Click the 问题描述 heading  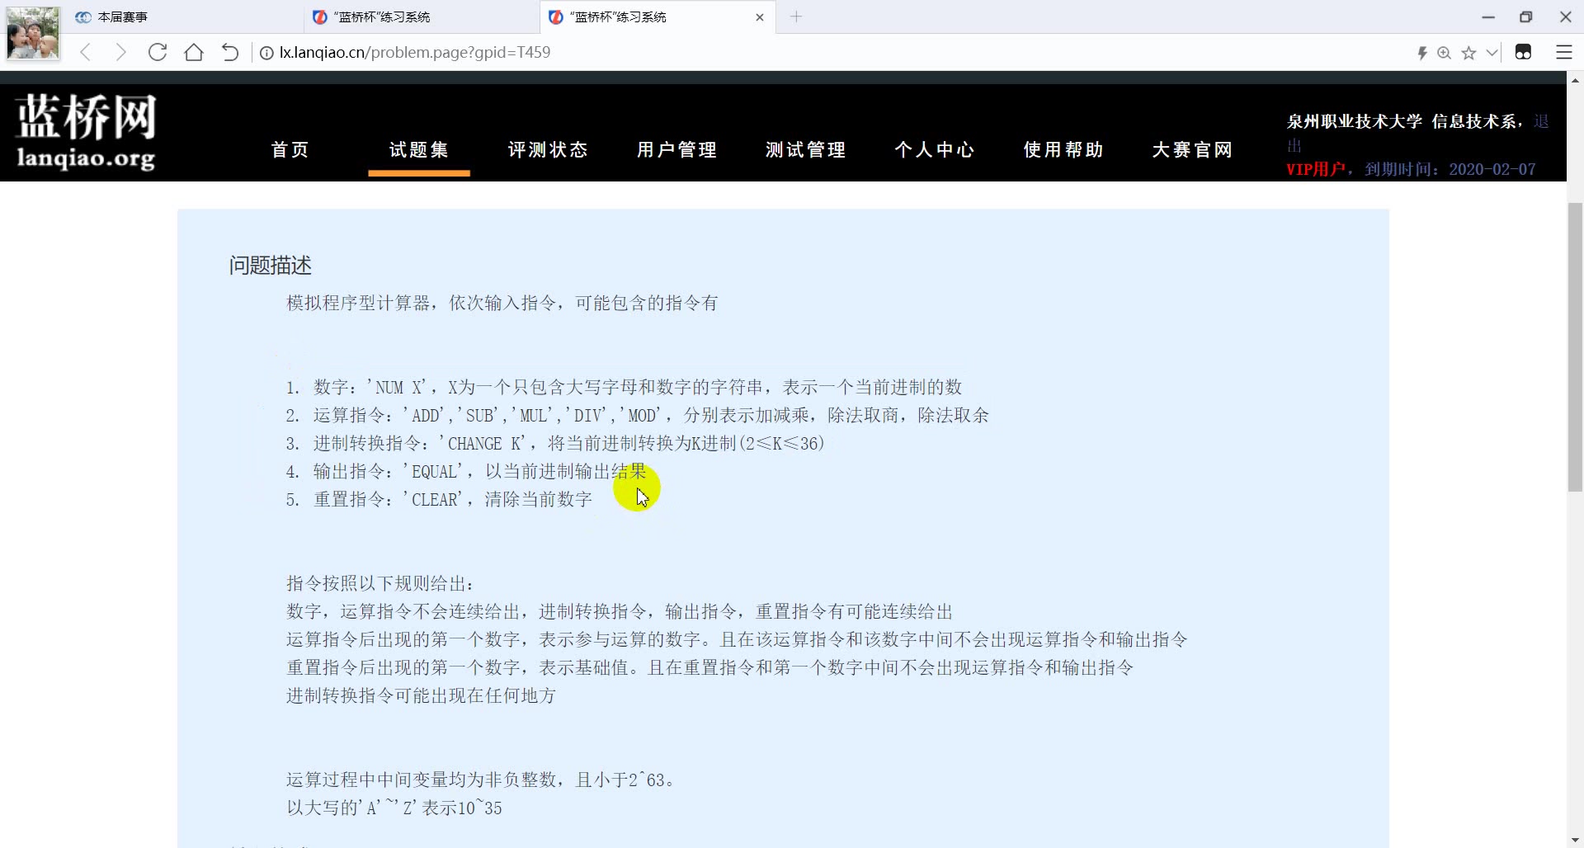coord(271,266)
